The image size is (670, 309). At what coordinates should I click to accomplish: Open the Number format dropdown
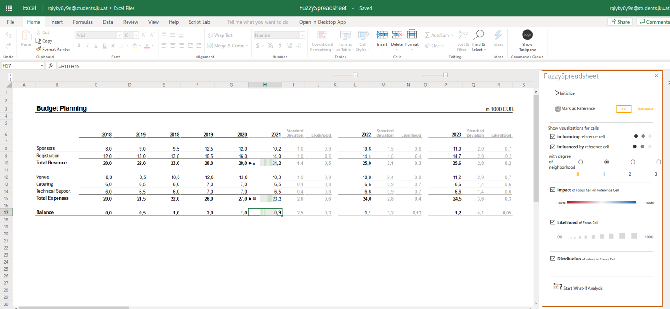(302, 35)
